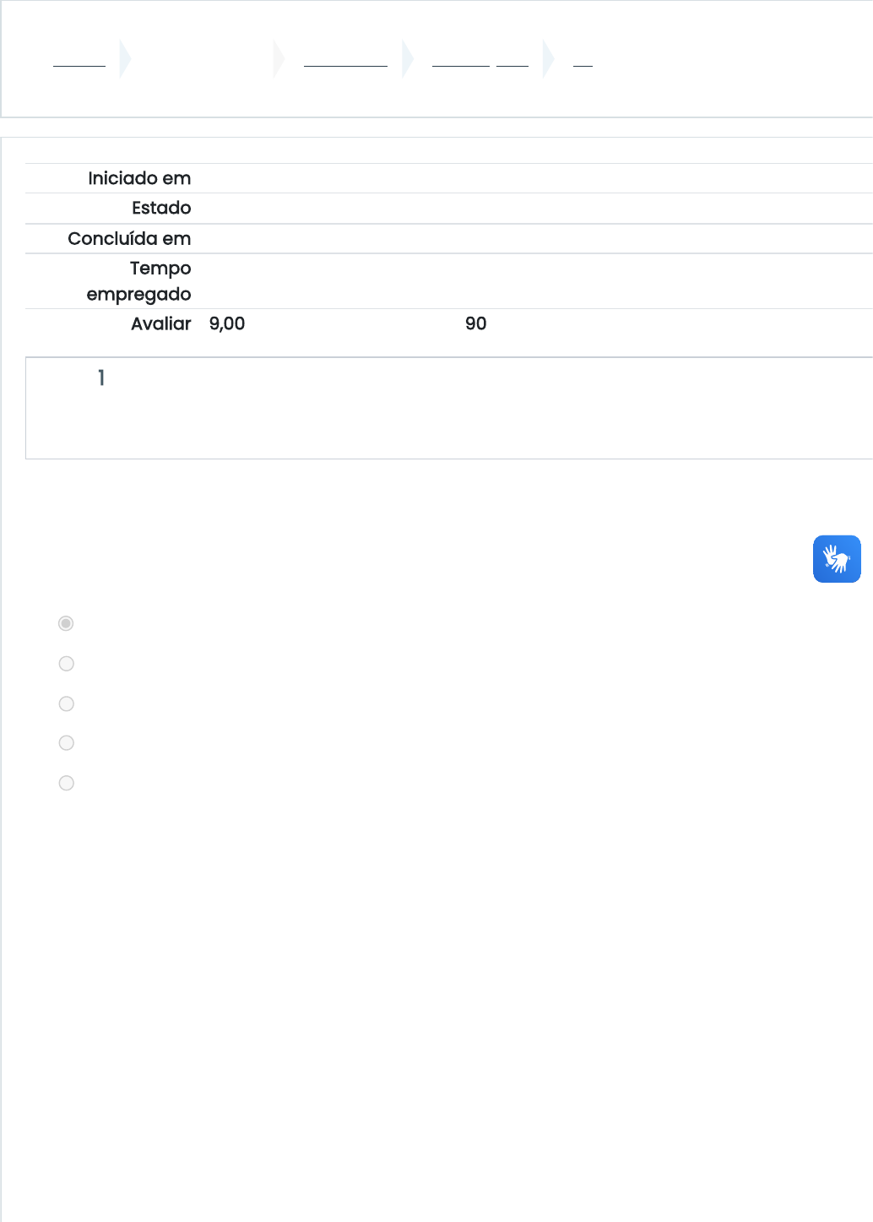Open the sign language accessibility widget
Image resolution: width=873 pixels, height=1222 pixels.
(837, 559)
